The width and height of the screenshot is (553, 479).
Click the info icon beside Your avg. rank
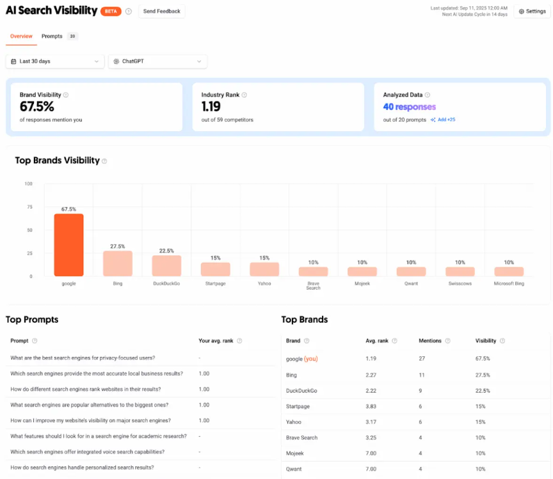[241, 340]
